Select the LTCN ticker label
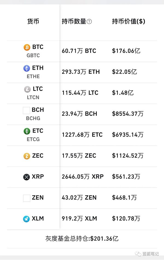Screen dimensions: 164x261 [x=33, y=97]
